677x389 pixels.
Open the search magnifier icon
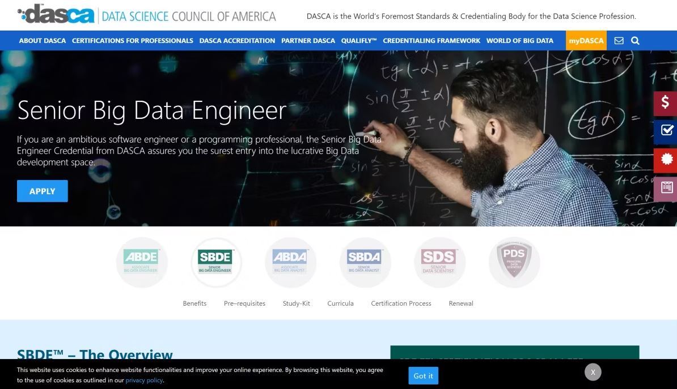click(x=635, y=41)
